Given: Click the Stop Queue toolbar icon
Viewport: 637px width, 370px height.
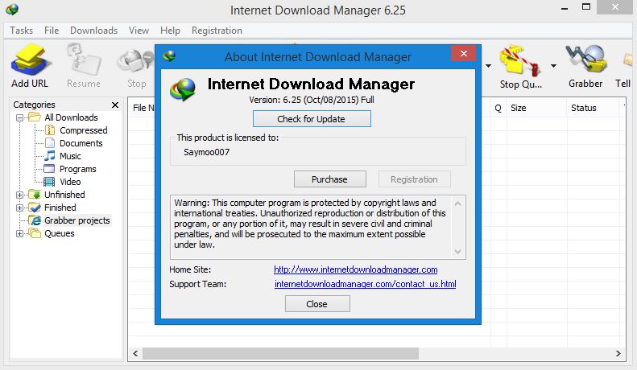Looking at the screenshot, I should [x=520, y=61].
